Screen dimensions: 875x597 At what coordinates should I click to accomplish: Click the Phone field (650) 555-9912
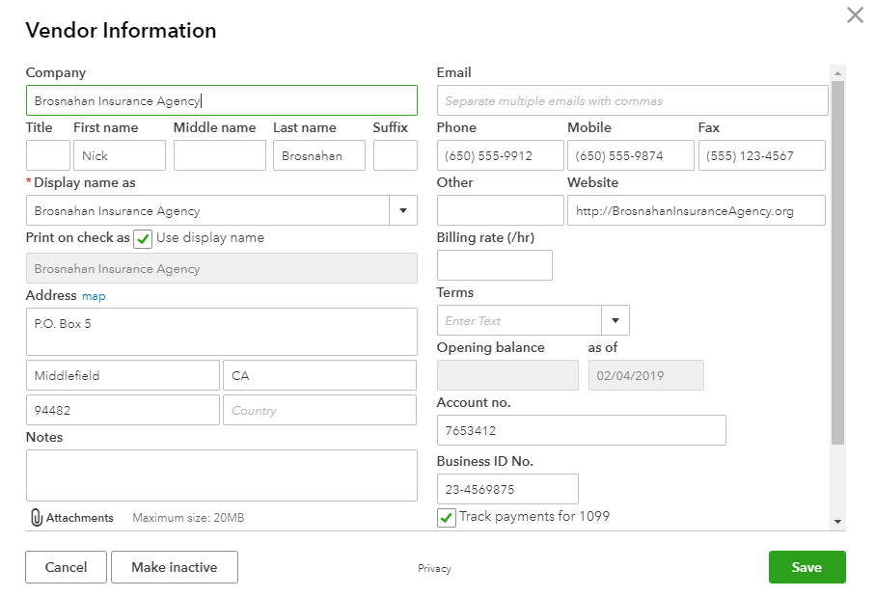pyautogui.click(x=500, y=155)
